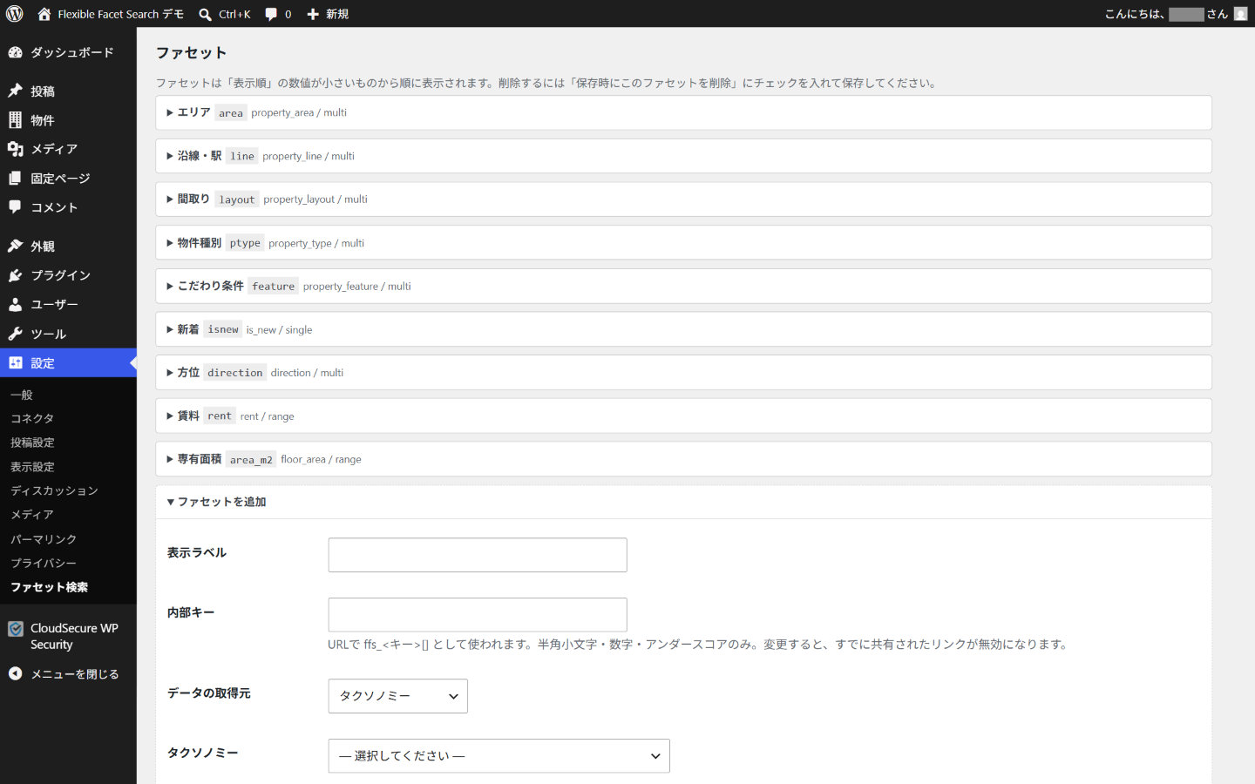Focus the 表示ラベル text field
Viewport: 1255px width, 784px height.
coord(478,555)
